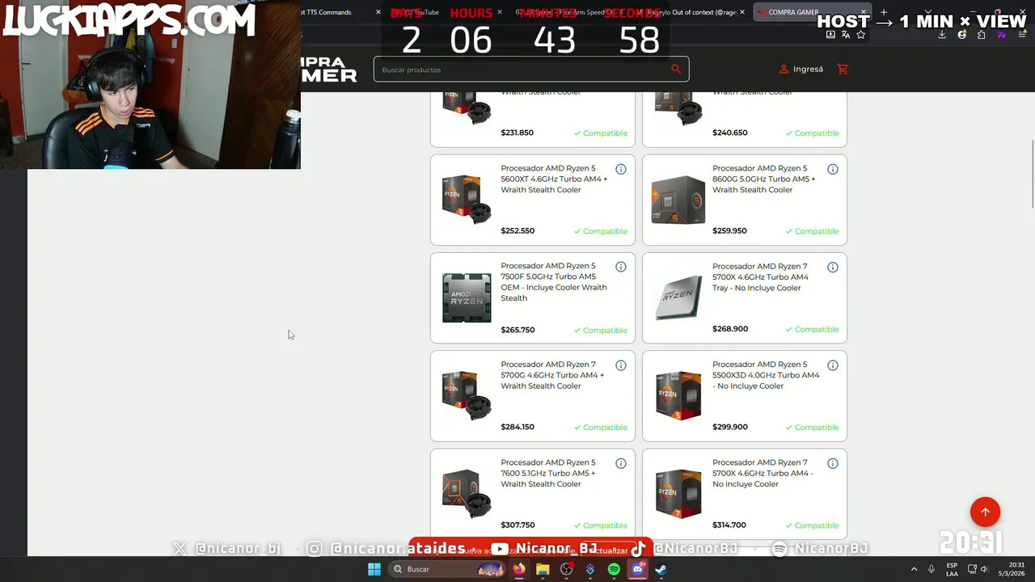The width and height of the screenshot is (1035, 582).
Task: Click the $299.900 price
Action: point(730,427)
